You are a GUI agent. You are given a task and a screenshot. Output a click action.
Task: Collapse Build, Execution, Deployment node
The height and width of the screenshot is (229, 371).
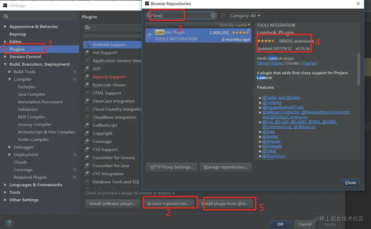[x=5, y=64]
